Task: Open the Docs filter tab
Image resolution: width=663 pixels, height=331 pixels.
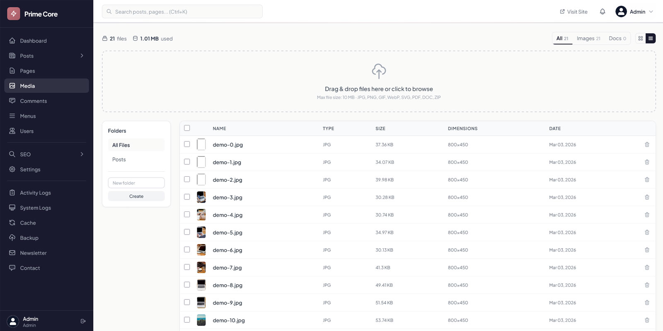Action: point(617,38)
